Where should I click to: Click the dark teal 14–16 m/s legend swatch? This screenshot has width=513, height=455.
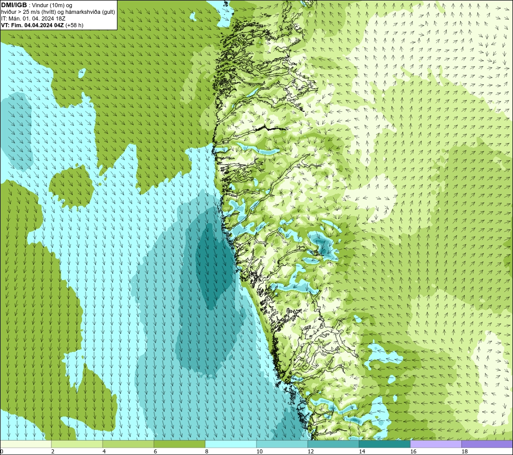[x=384, y=444]
